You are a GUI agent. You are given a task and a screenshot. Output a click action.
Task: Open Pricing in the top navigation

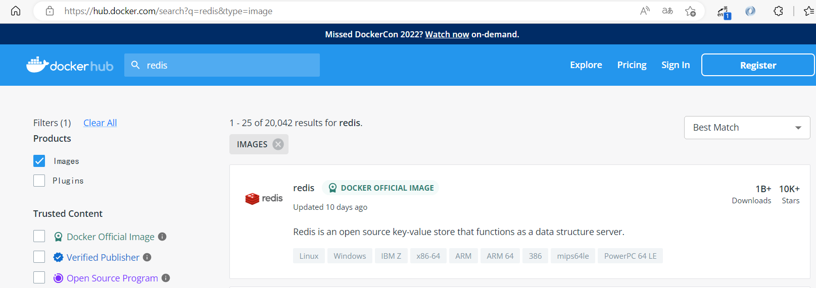click(632, 65)
